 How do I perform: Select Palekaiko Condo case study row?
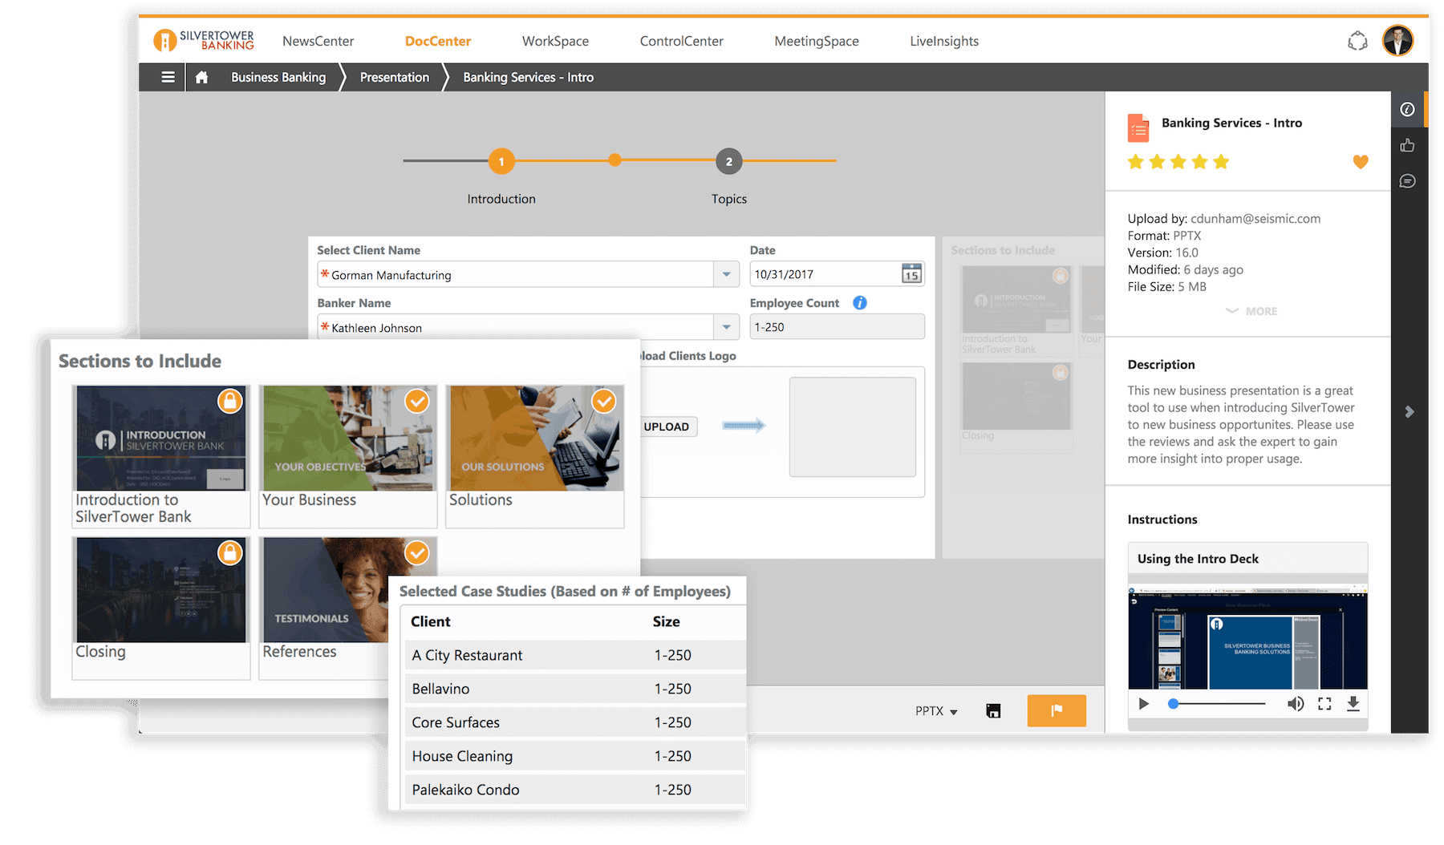(x=574, y=790)
